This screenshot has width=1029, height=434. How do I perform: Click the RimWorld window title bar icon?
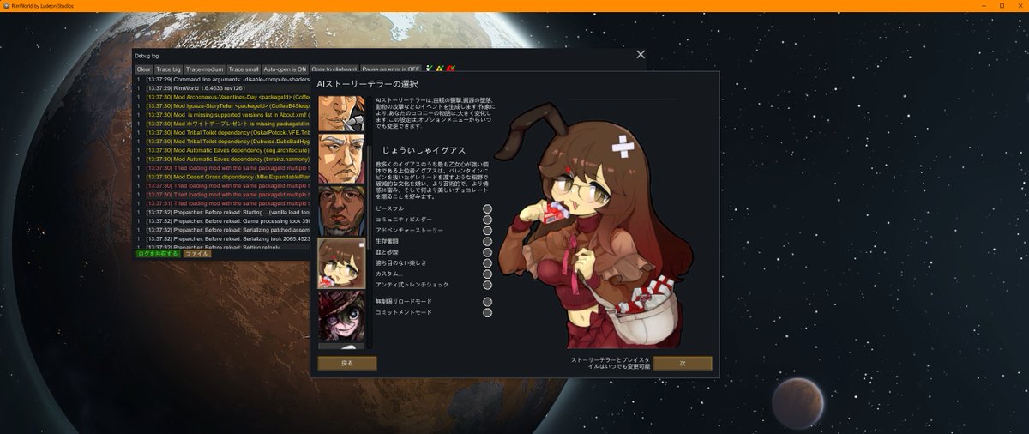coord(6,5)
